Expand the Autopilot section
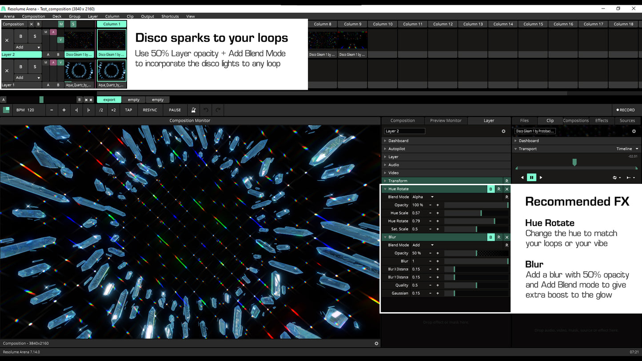This screenshot has height=361, width=642. coord(396,149)
